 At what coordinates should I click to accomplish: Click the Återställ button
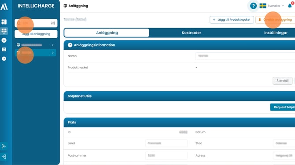[x=282, y=81]
